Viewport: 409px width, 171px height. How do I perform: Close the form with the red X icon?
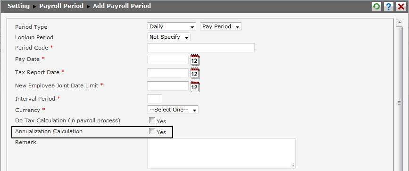401,7
